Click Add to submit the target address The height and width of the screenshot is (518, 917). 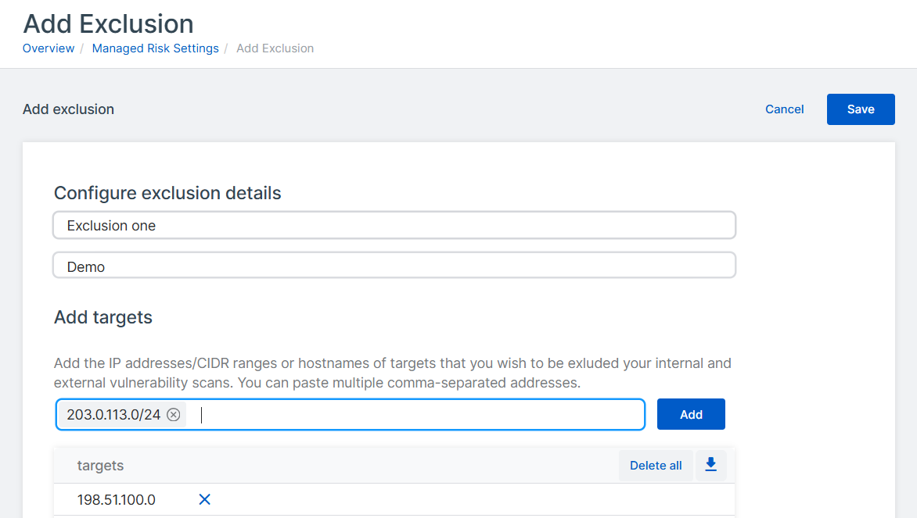[x=691, y=414]
